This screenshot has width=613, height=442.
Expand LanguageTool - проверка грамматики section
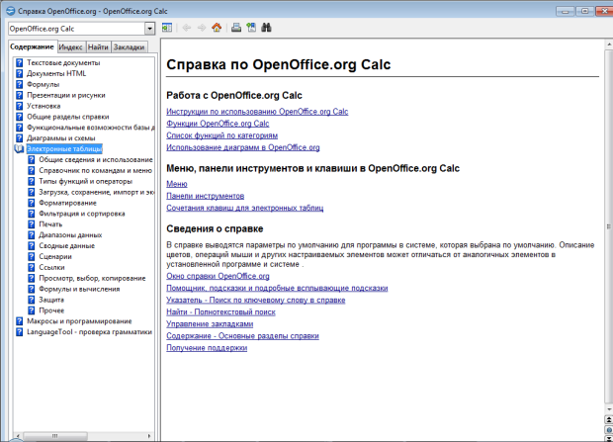coord(90,332)
